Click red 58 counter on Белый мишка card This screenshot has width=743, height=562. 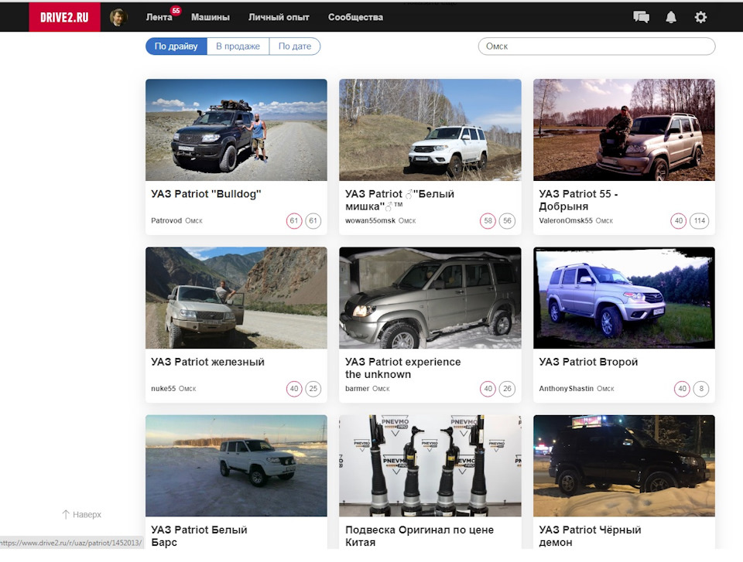[488, 220]
